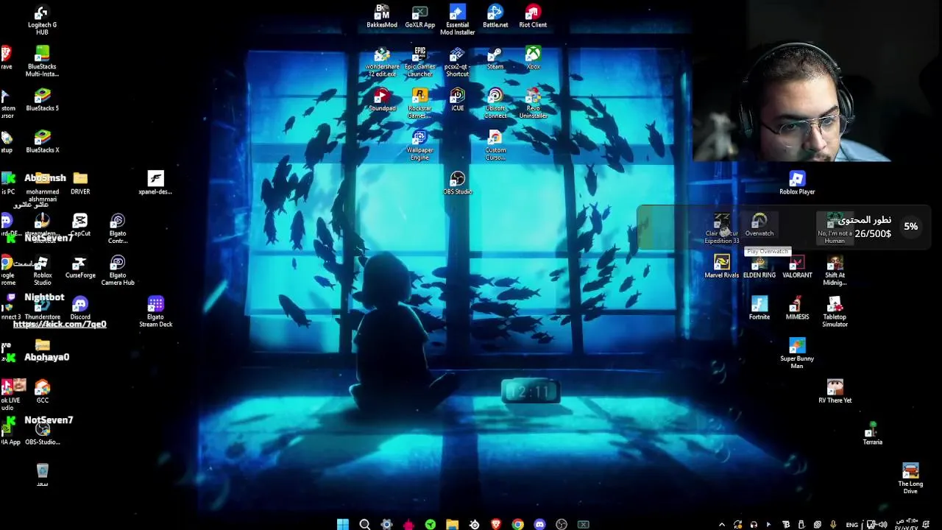Image resolution: width=942 pixels, height=530 pixels.
Task: Open the Thunderstore desktop shortcut
Action: 42,308
